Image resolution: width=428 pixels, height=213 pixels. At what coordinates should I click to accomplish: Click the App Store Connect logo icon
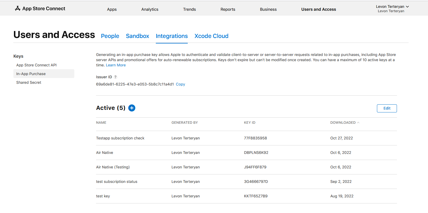click(18, 8)
